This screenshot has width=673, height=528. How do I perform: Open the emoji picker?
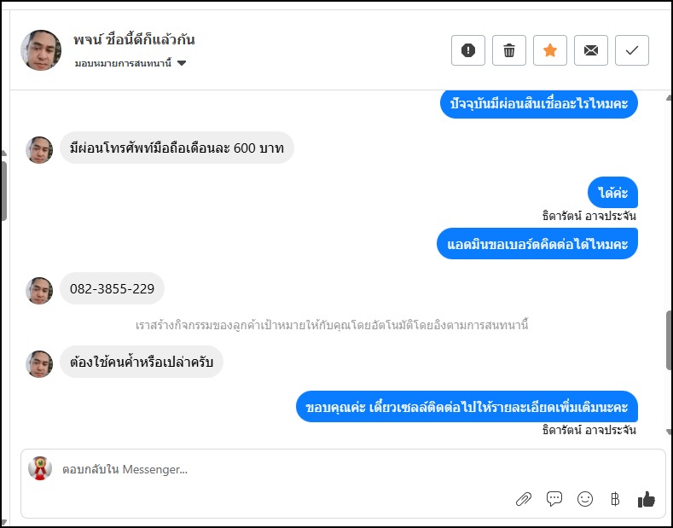tap(585, 499)
